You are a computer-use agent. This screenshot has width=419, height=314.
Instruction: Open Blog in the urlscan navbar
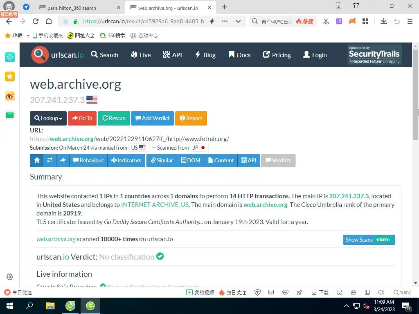point(205,55)
